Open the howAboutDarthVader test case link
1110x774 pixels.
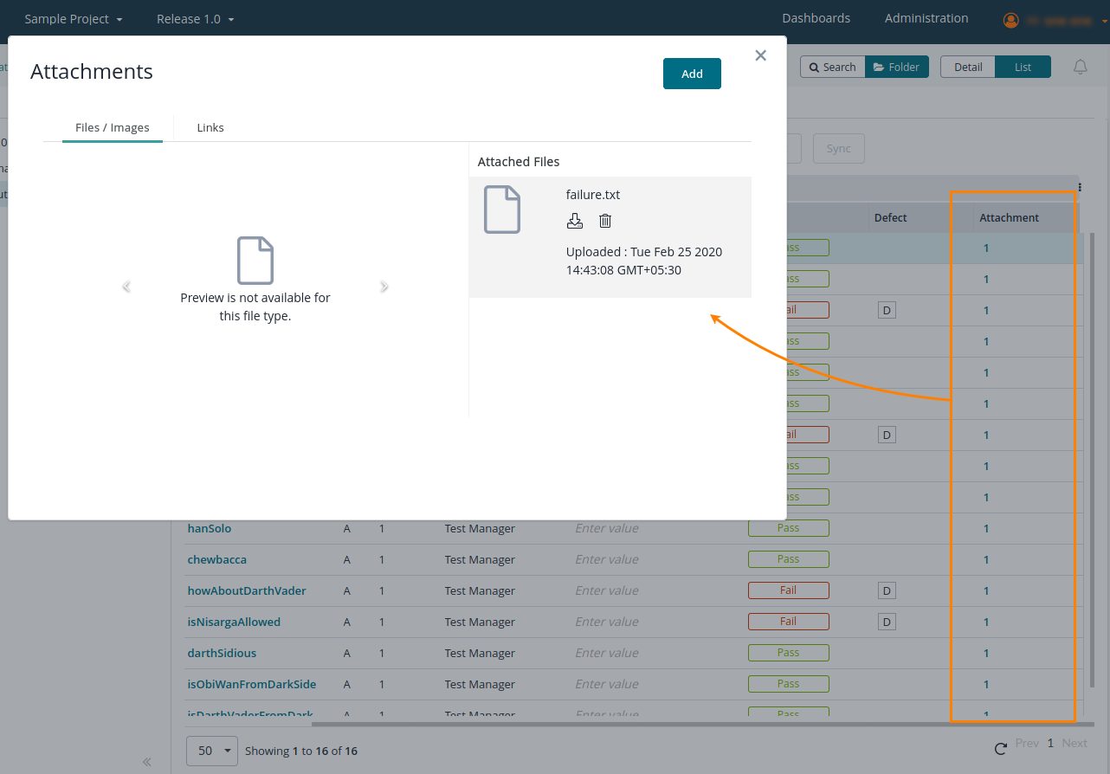(247, 590)
